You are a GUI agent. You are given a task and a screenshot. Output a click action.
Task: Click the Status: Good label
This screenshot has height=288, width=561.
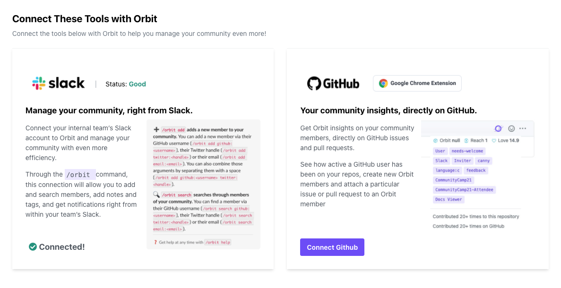(x=126, y=85)
